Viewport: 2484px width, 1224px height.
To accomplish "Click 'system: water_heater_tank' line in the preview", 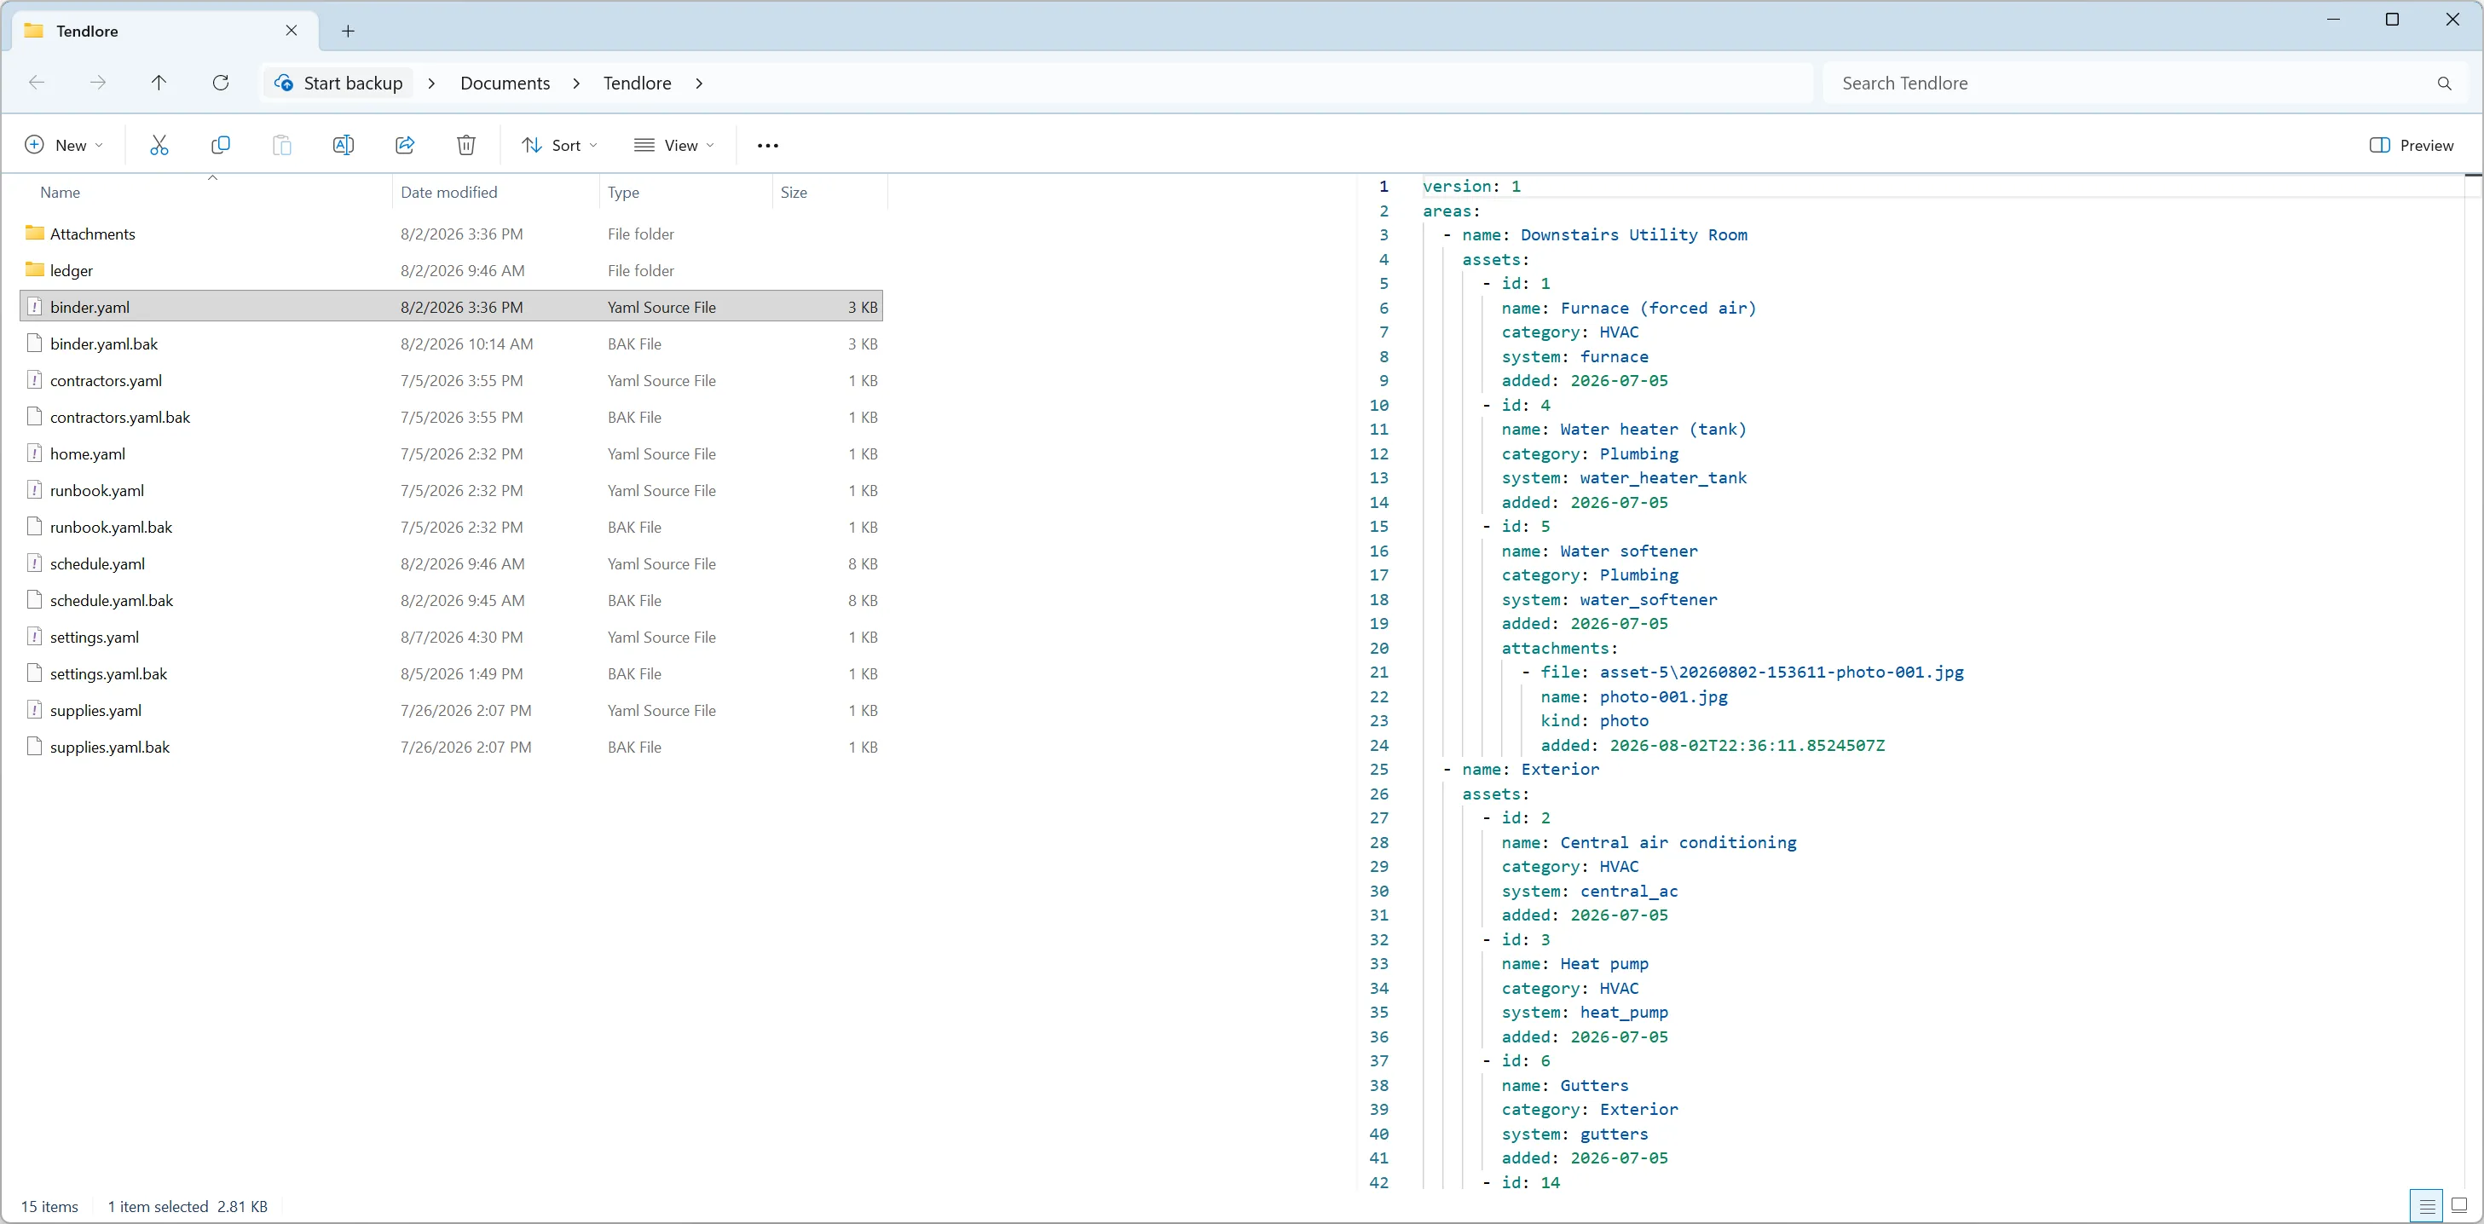I will pos(1624,477).
